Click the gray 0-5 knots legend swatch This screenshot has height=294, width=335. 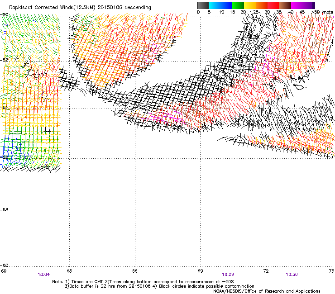point(203,5)
